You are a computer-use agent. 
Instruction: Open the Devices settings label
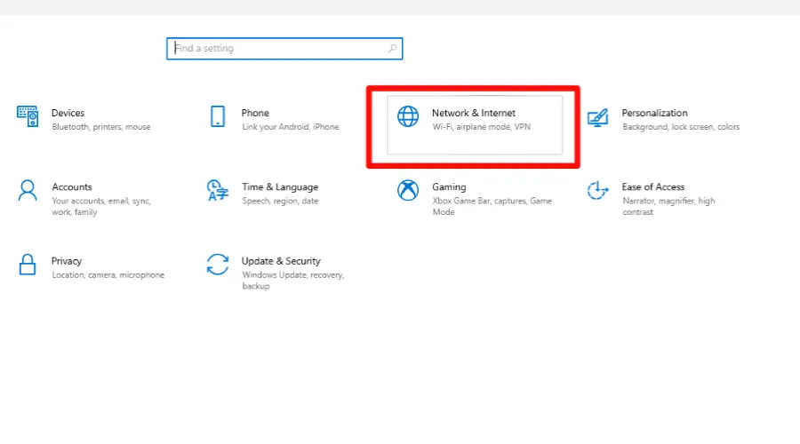(x=68, y=113)
